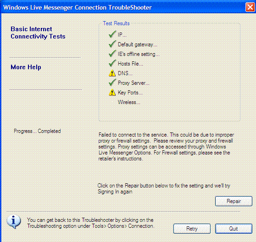Click the "Test Results" group label

click(x=116, y=23)
